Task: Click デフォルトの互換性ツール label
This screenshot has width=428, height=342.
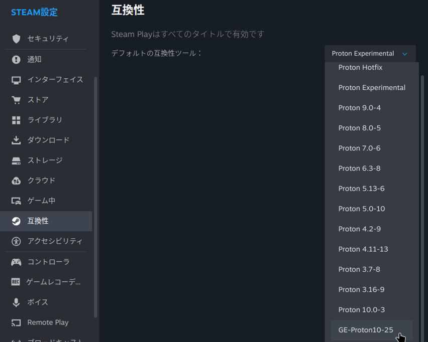Action: coord(156,53)
